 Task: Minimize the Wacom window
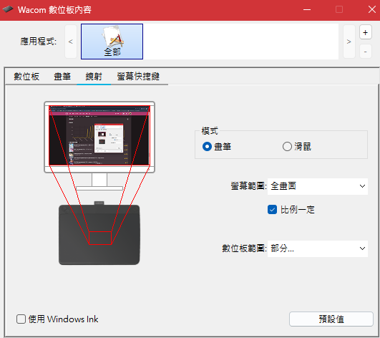tap(307, 10)
